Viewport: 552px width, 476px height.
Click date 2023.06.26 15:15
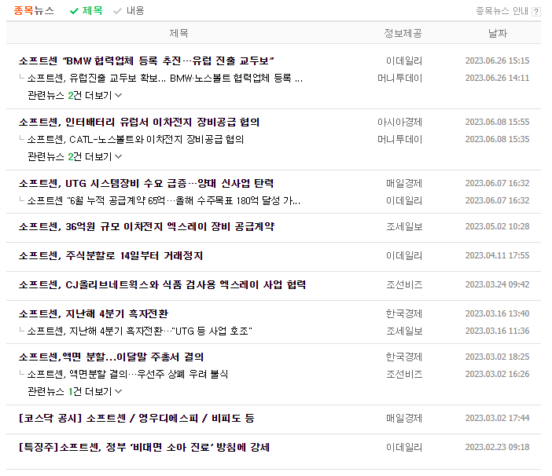497,60
